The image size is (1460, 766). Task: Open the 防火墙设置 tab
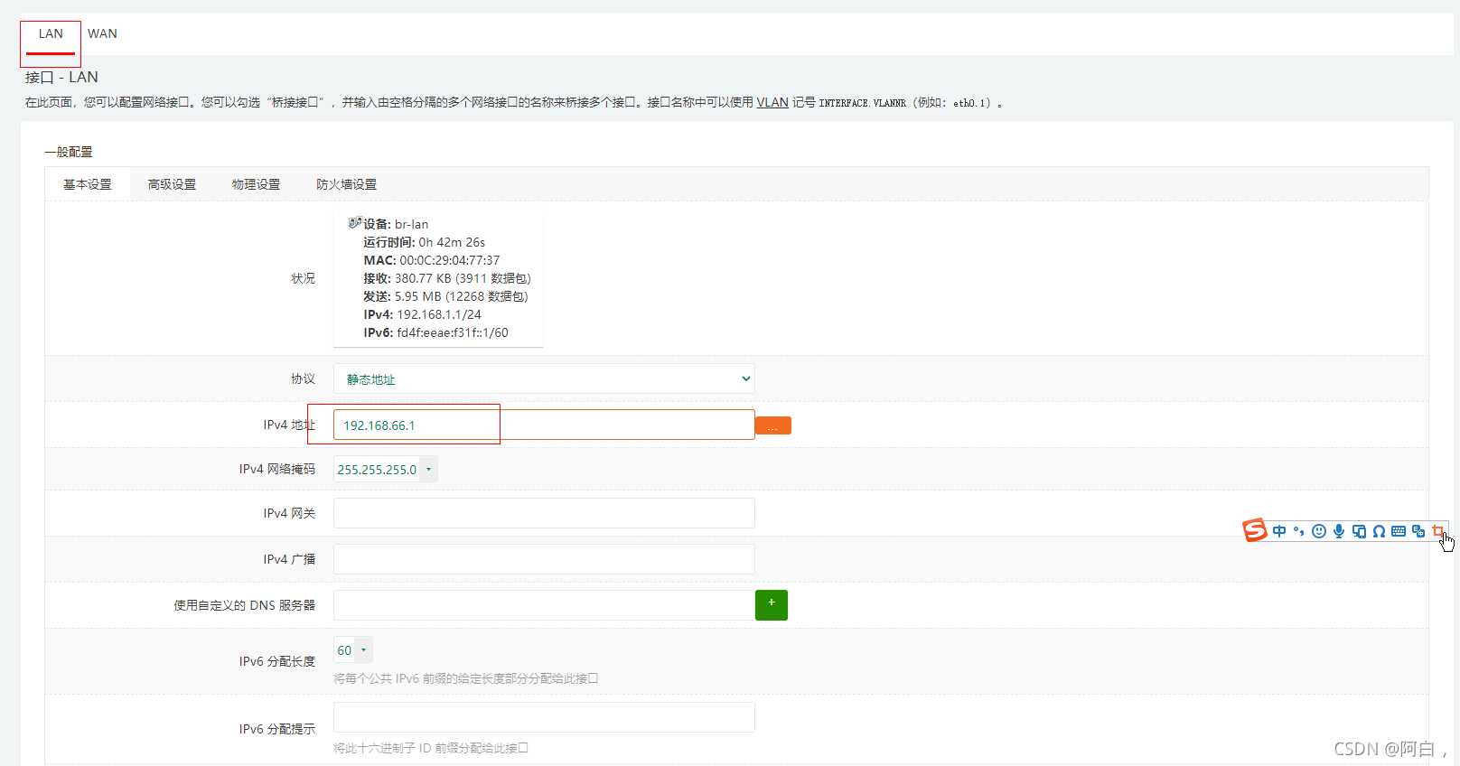point(346,184)
